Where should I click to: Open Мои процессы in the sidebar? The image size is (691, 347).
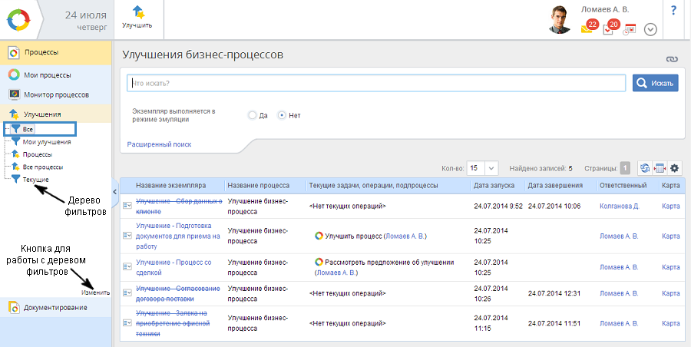(47, 74)
